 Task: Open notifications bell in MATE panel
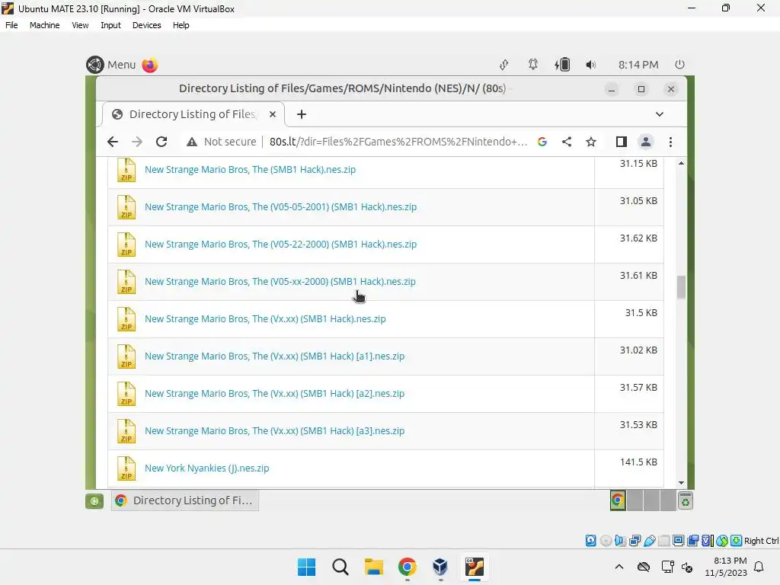[x=532, y=65]
